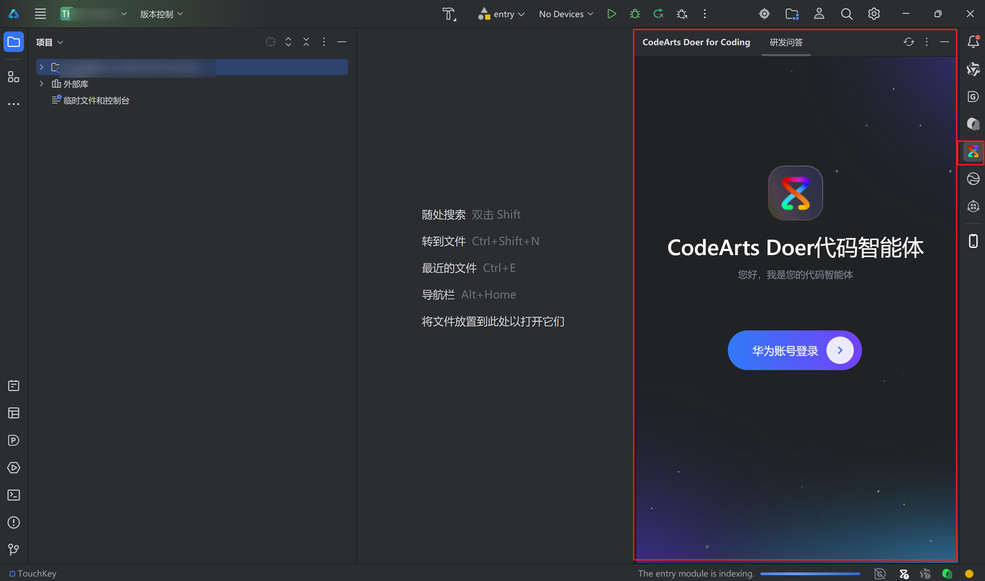Toggle the Project folder panel button
This screenshot has height=581, width=985.
(14, 42)
